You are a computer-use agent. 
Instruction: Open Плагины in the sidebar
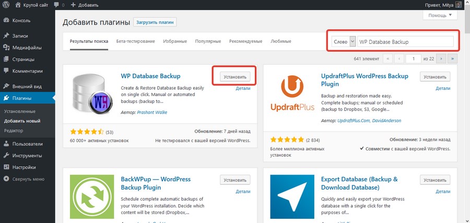[x=27, y=98]
